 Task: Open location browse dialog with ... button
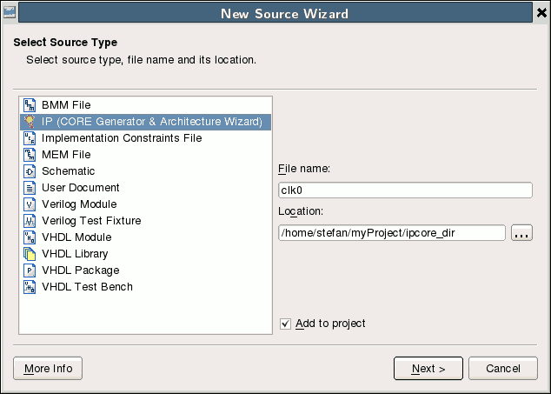coord(521,233)
